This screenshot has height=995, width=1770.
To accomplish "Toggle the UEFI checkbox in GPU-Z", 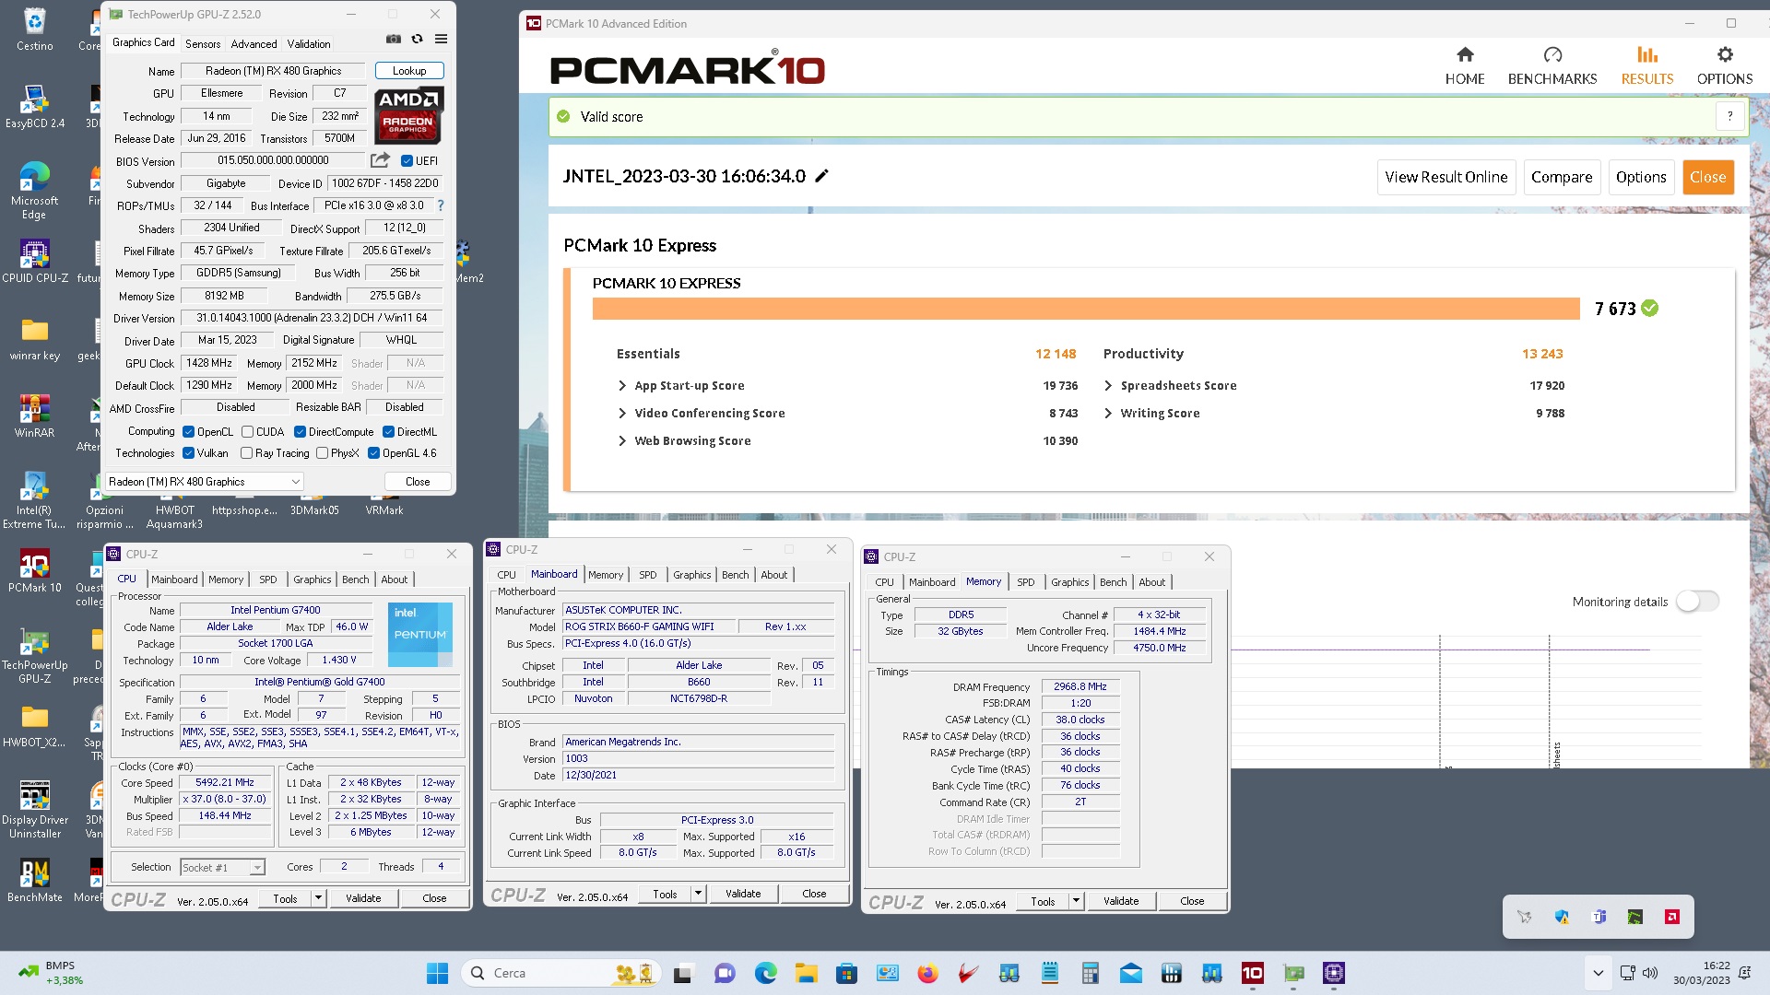I will click(407, 160).
